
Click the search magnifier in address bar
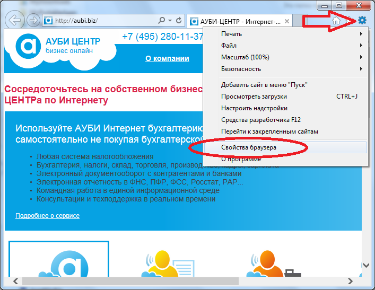(162, 20)
